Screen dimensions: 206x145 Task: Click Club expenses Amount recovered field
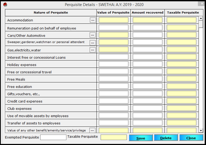(147, 108)
